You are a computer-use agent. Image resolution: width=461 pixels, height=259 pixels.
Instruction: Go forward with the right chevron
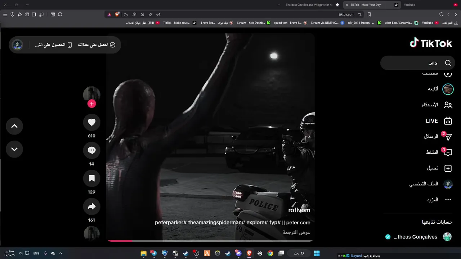(x=456, y=14)
